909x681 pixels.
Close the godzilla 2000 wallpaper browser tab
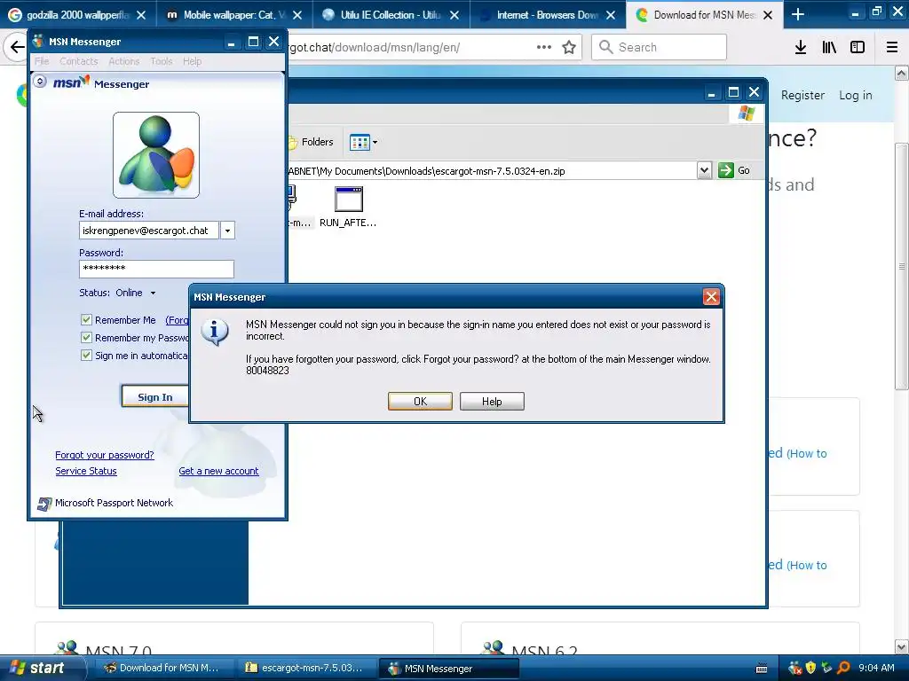pos(141,15)
